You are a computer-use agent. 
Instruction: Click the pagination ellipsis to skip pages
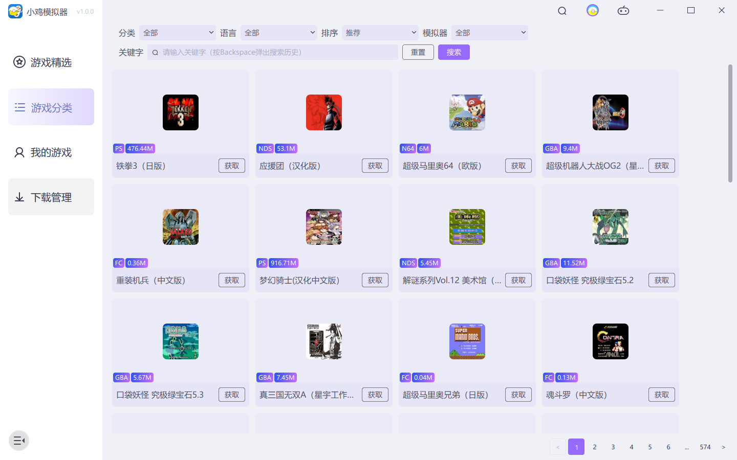coord(687,447)
